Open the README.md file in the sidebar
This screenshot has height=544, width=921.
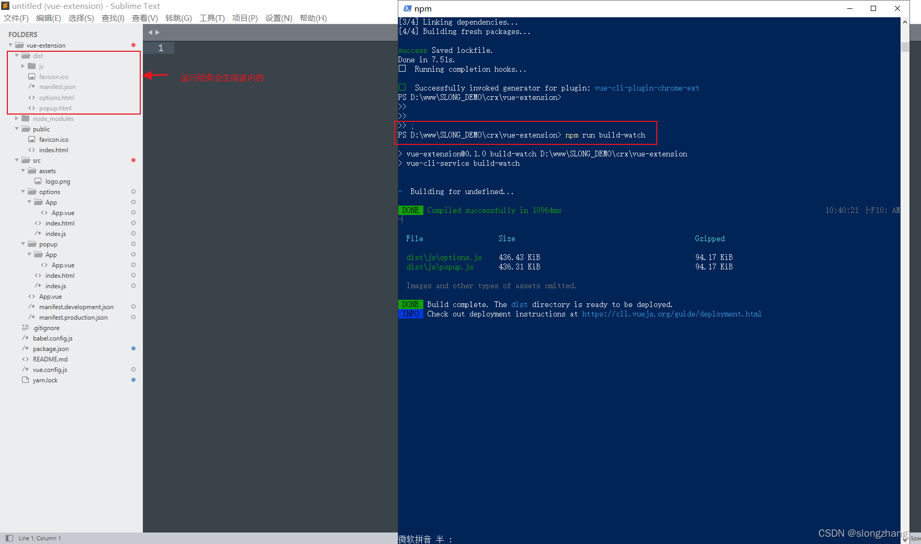(50, 359)
